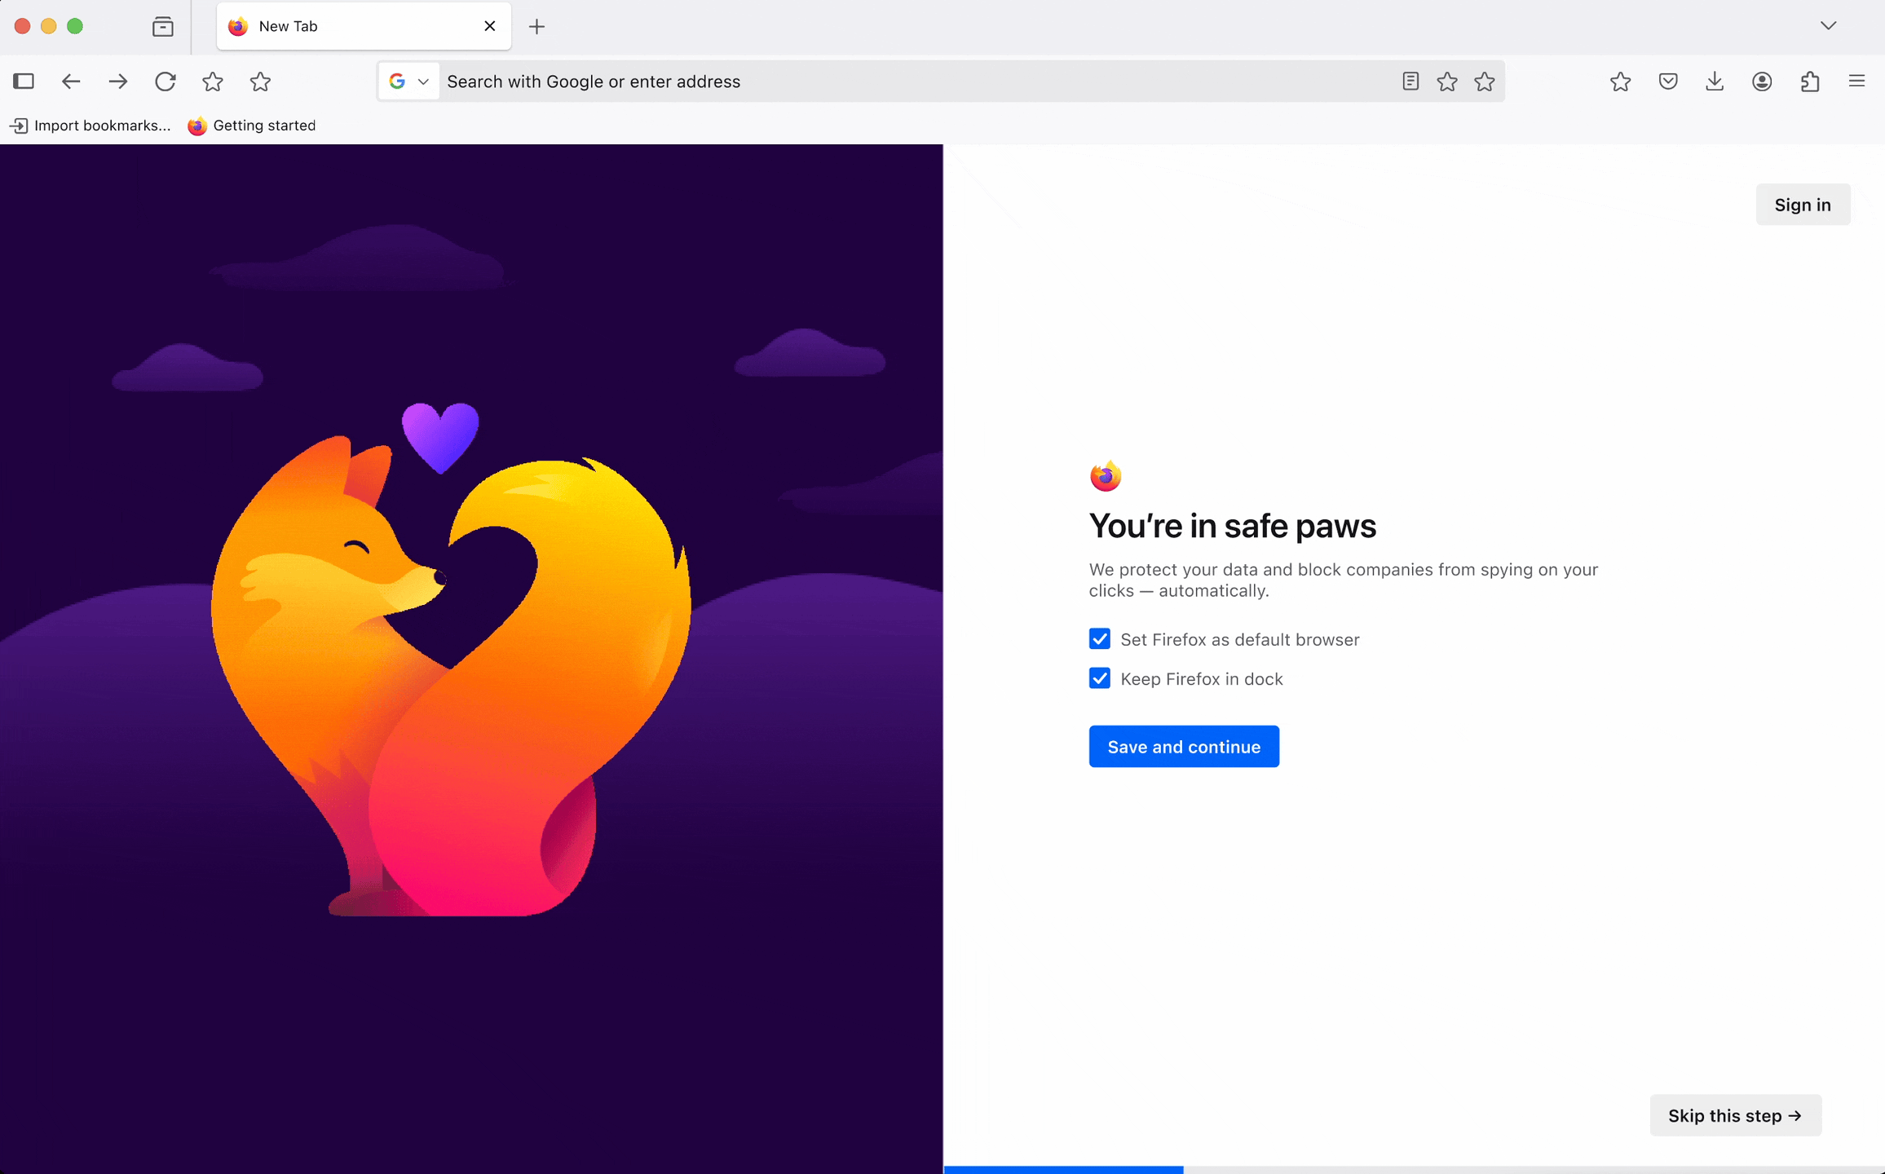Disable Keep Firefox in dock
Viewport: 1885px width, 1174px height.
(1100, 678)
